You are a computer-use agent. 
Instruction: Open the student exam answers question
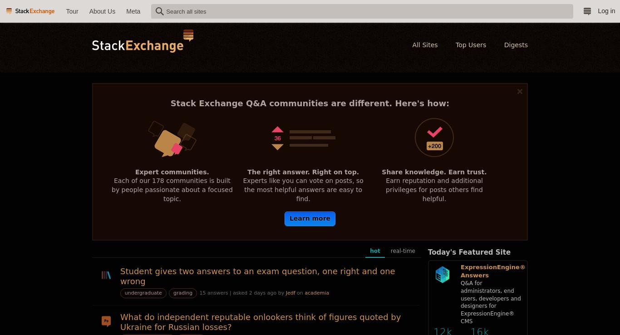click(x=258, y=276)
